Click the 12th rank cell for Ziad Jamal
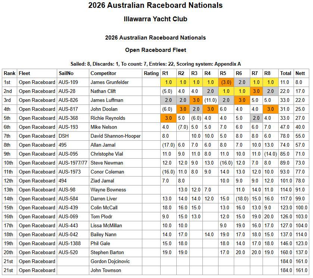 [x=8, y=181]
